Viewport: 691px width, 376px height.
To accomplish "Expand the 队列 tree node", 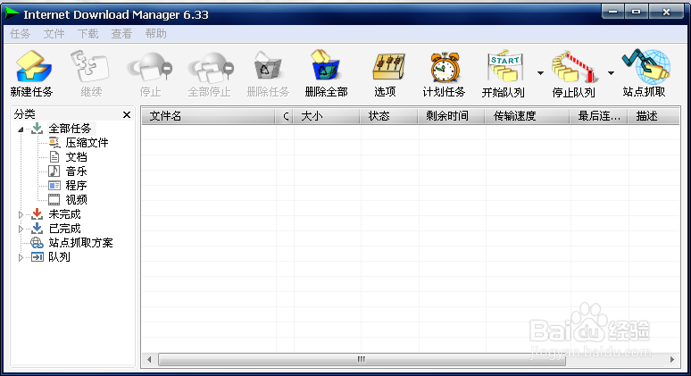I will tap(21, 257).
